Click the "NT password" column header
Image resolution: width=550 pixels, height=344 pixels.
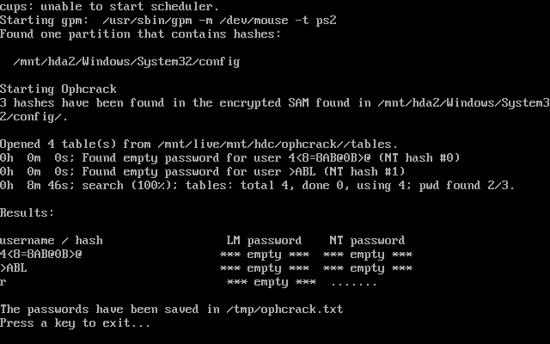367,240
